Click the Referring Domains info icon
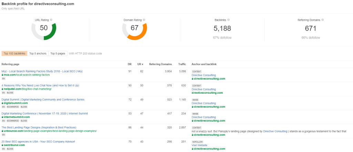Screen dimensions: 353x152 click(323, 20)
